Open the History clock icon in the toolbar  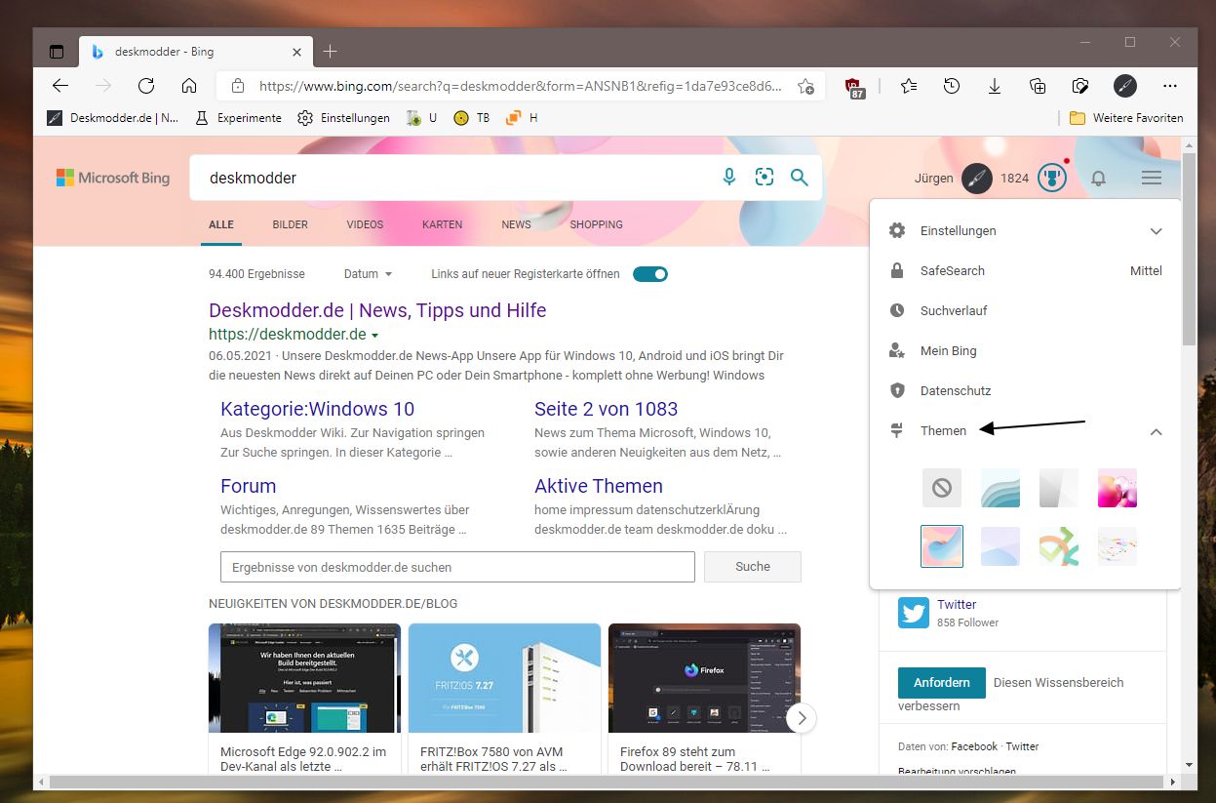pos(952,86)
